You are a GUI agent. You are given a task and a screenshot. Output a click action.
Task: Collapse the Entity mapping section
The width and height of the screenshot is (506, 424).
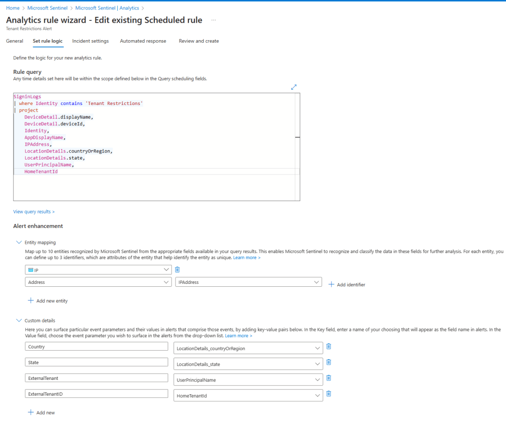19,243
